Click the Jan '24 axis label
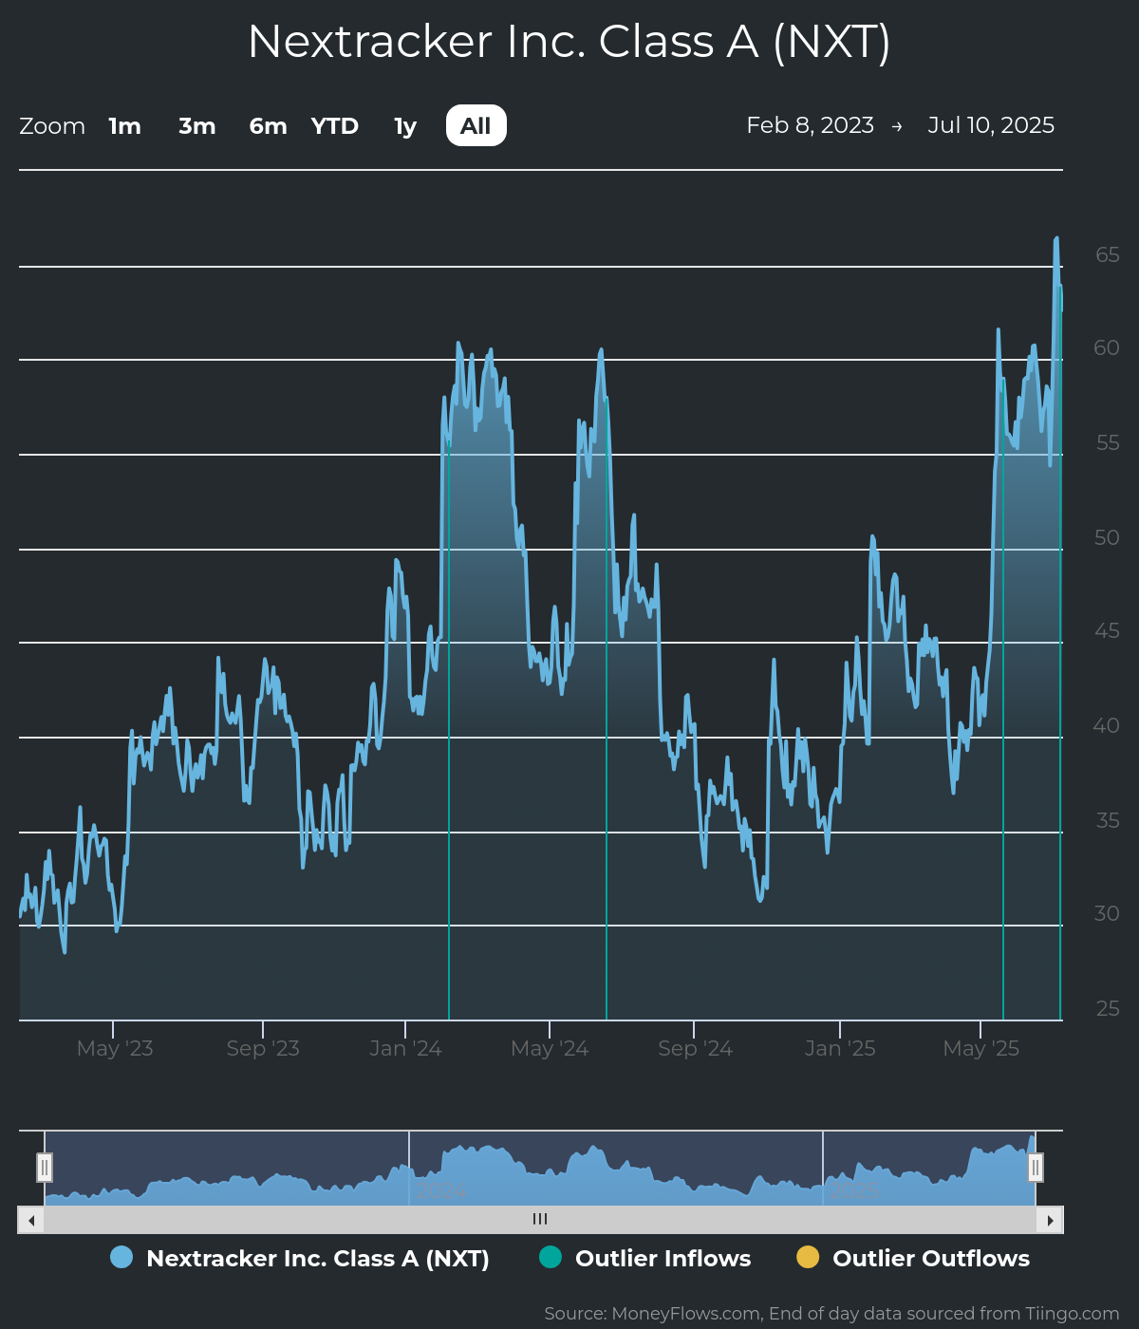The height and width of the screenshot is (1329, 1139). (x=405, y=1048)
